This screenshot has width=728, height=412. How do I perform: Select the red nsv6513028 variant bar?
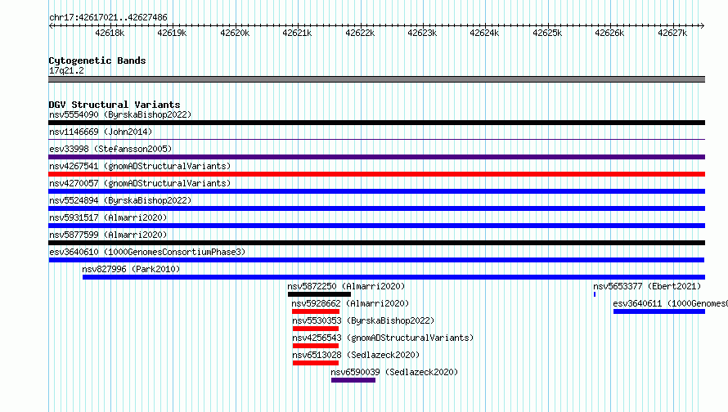(316, 363)
